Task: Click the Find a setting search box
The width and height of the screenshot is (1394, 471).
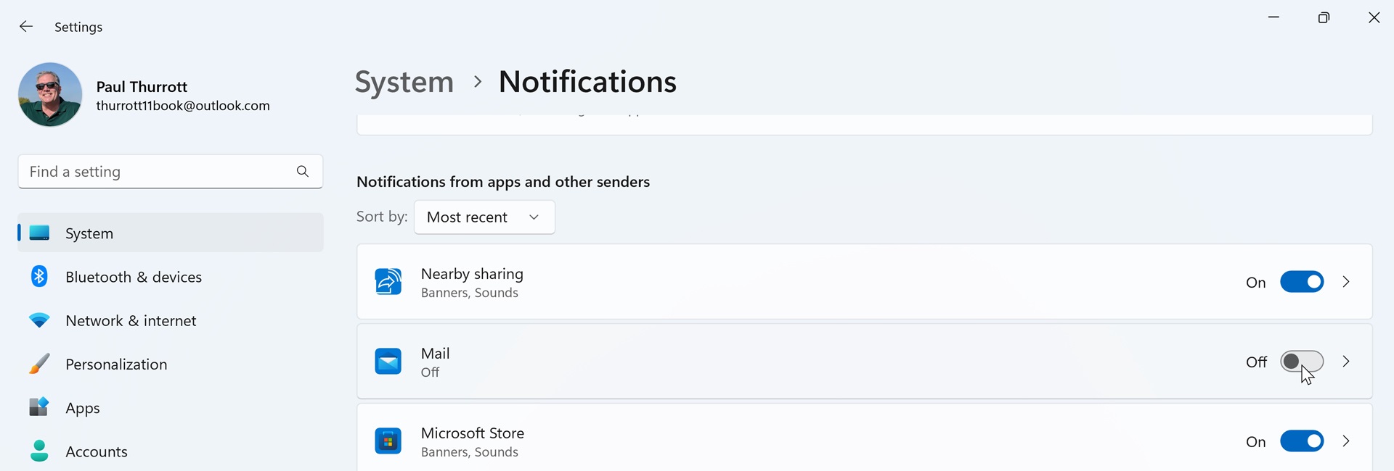Action: tap(156, 172)
